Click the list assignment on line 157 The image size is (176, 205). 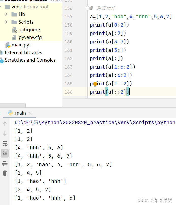coord(131,17)
